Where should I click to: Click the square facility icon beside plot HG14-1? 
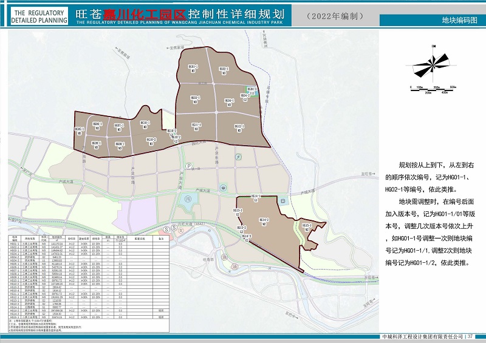pos(282,200)
